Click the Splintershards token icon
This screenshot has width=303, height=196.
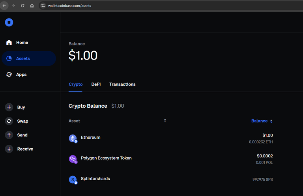click(x=73, y=180)
